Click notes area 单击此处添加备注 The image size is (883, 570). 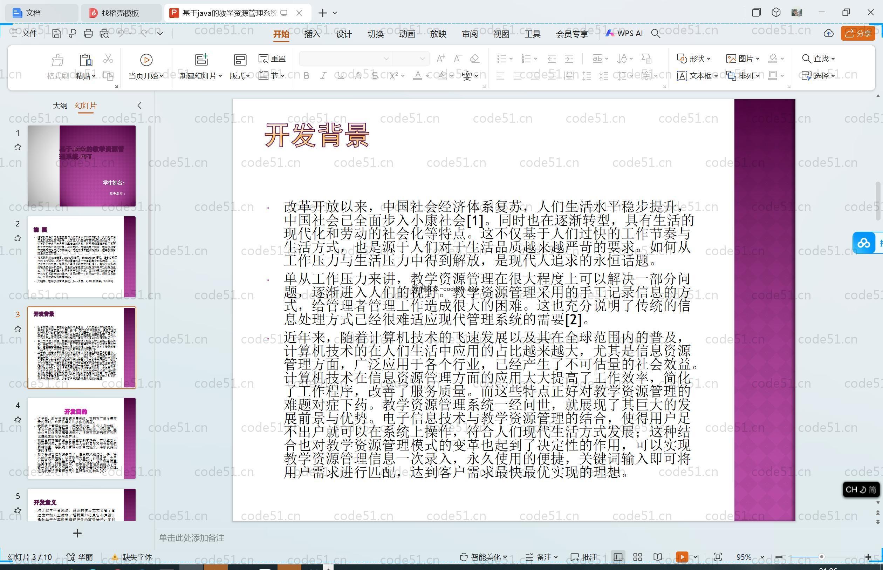click(192, 538)
